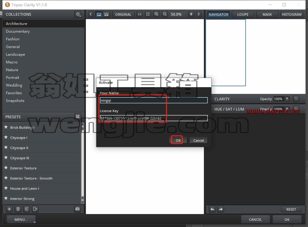The width and height of the screenshot is (308, 227).
Task: Add a new preset with plus icon
Action: (x=9, y=209)
